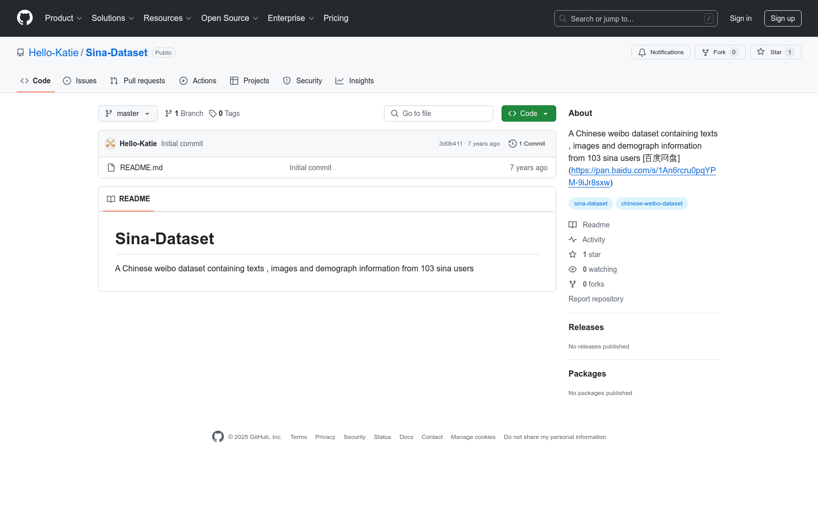Fork this repository
The height and width of the screenshot is (511, 818).
(720, 52)
